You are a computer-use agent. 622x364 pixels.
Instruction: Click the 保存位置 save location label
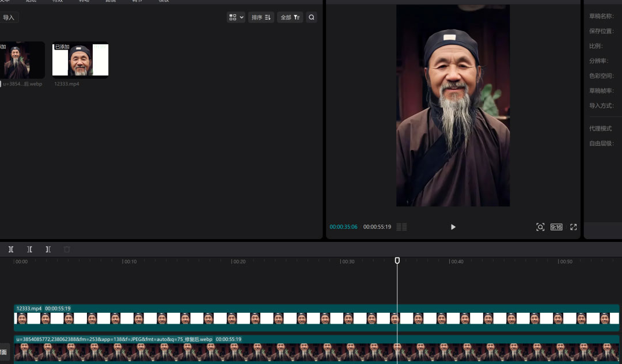tap(601, 31)
